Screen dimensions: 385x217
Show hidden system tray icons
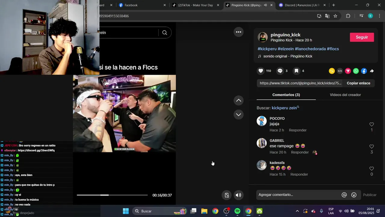297,211
